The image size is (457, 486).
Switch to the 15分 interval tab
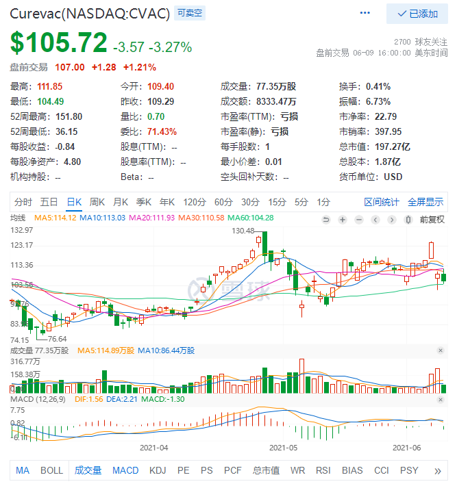click(277, 202)
